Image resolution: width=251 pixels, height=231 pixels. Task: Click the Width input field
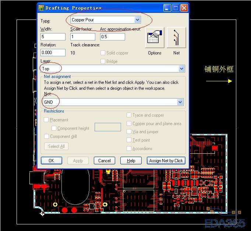(x=53, y=37)
